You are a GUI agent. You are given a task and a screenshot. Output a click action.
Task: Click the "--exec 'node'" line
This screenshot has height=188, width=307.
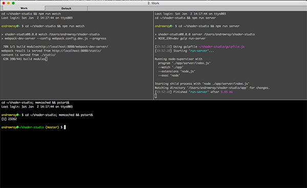(169, 75)
